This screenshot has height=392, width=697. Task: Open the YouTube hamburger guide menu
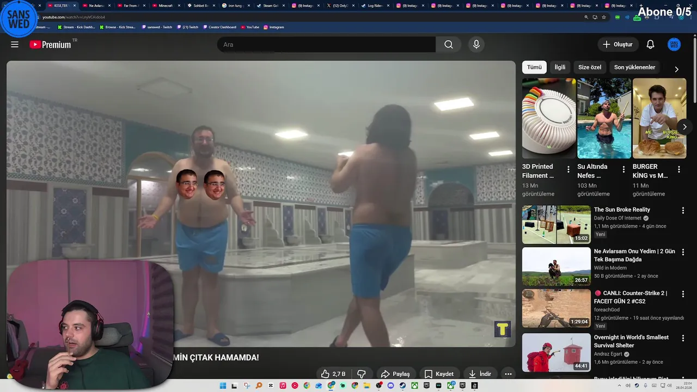[15, 45]
